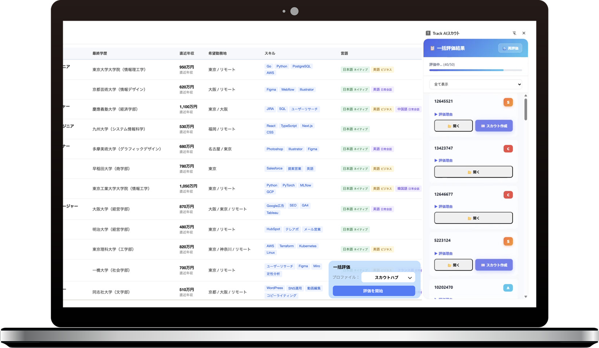Open the 全て表示 filter dropdown
The image size is (599, 348).
click(475, 84)
